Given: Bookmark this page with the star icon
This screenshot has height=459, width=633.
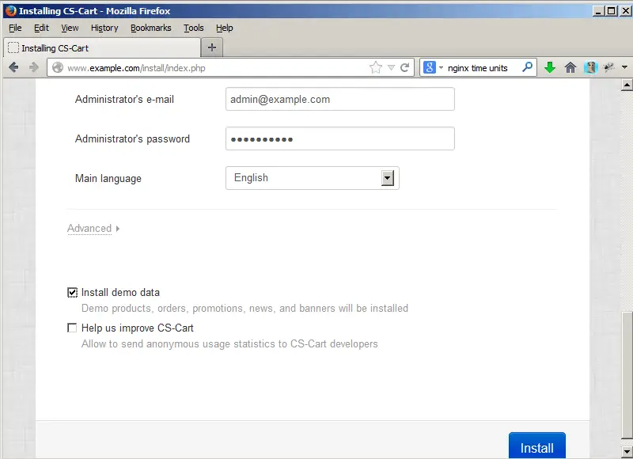Looking at the screenshot, I should (375, 67).
